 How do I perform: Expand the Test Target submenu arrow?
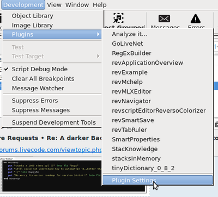pyautogui.click(x=98, y=56)
